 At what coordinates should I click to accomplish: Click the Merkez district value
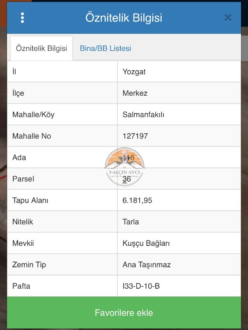(135, 93)
